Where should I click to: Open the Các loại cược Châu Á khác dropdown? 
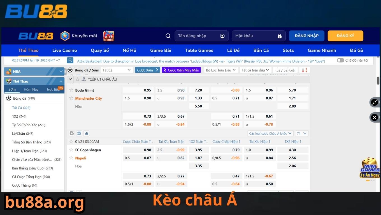[270, 133]
